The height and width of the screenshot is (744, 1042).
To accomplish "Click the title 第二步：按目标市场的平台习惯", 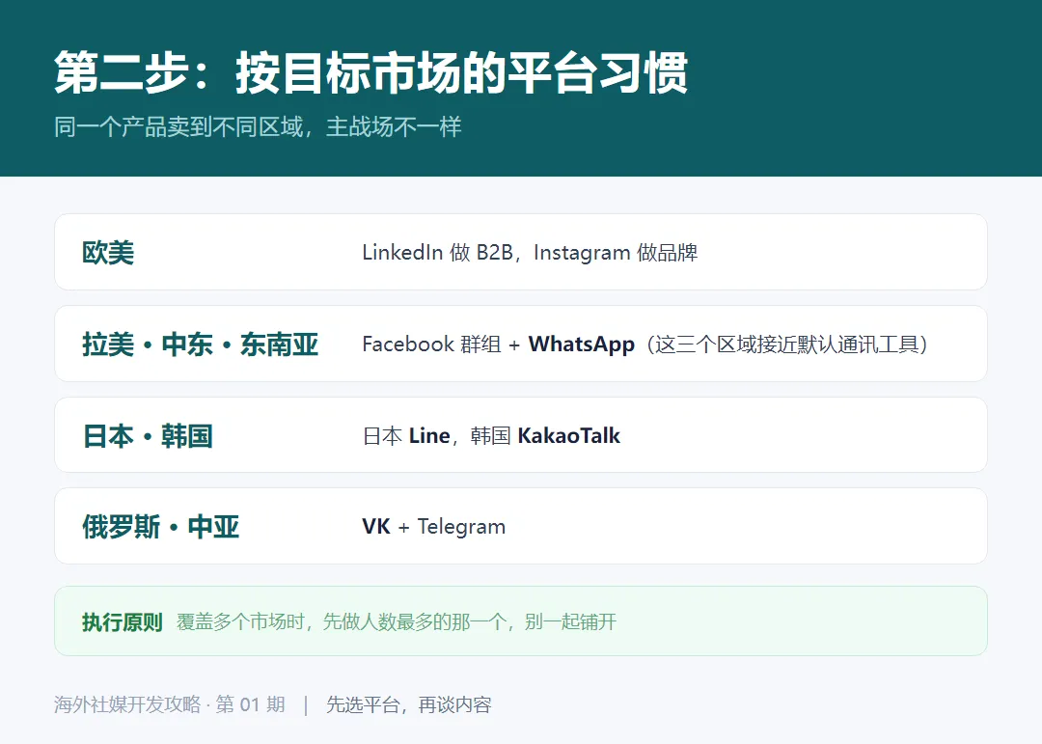I will point(370,72).
